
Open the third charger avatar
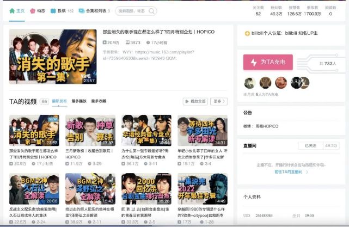click(281, 83)
